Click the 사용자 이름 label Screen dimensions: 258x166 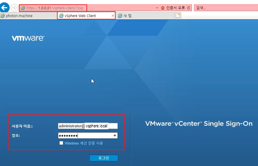tap(22, 126)
